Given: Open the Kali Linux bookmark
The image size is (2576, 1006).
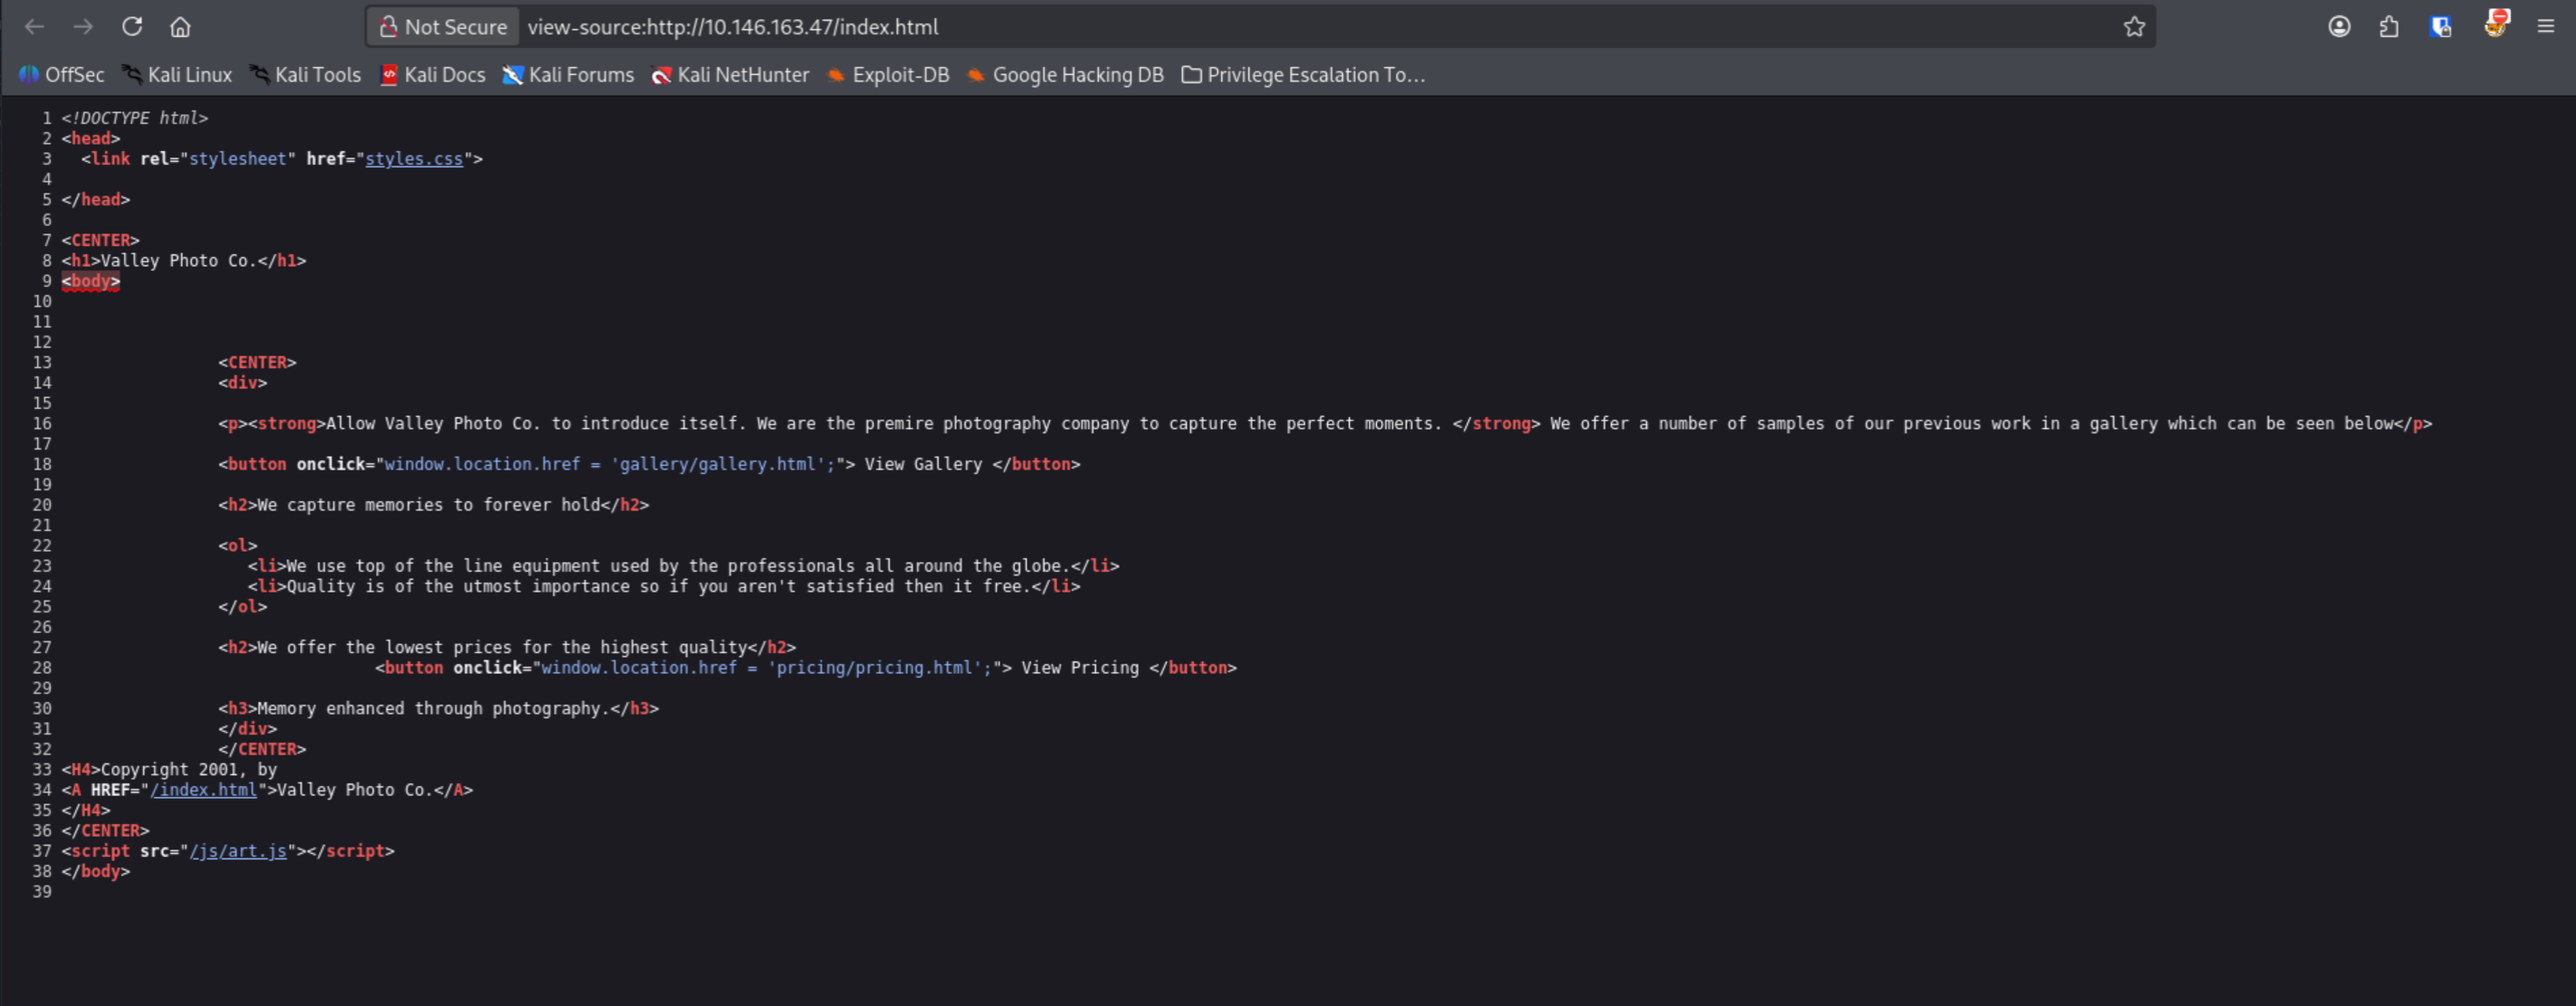Looking at the screenshot, I should (x=177, y=75).
